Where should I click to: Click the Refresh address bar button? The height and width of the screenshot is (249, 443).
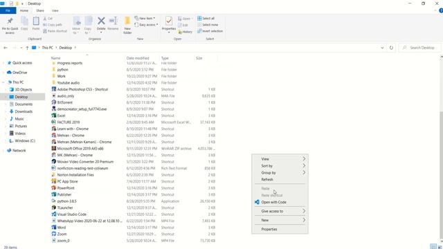click(x=391, y=48)
